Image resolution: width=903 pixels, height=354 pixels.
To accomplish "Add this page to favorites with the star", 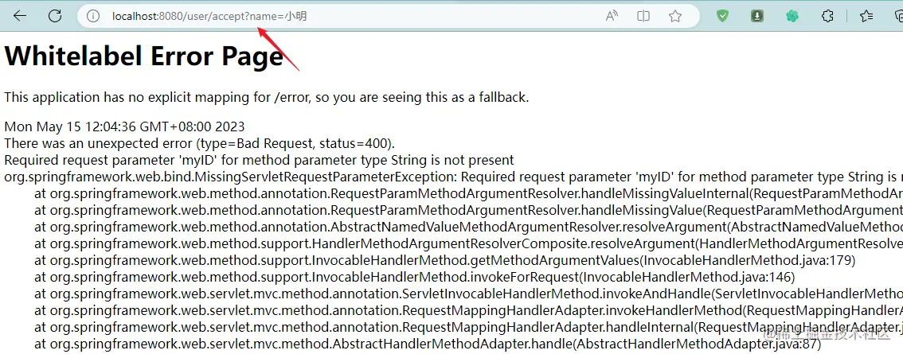I will tap(675, 17).
